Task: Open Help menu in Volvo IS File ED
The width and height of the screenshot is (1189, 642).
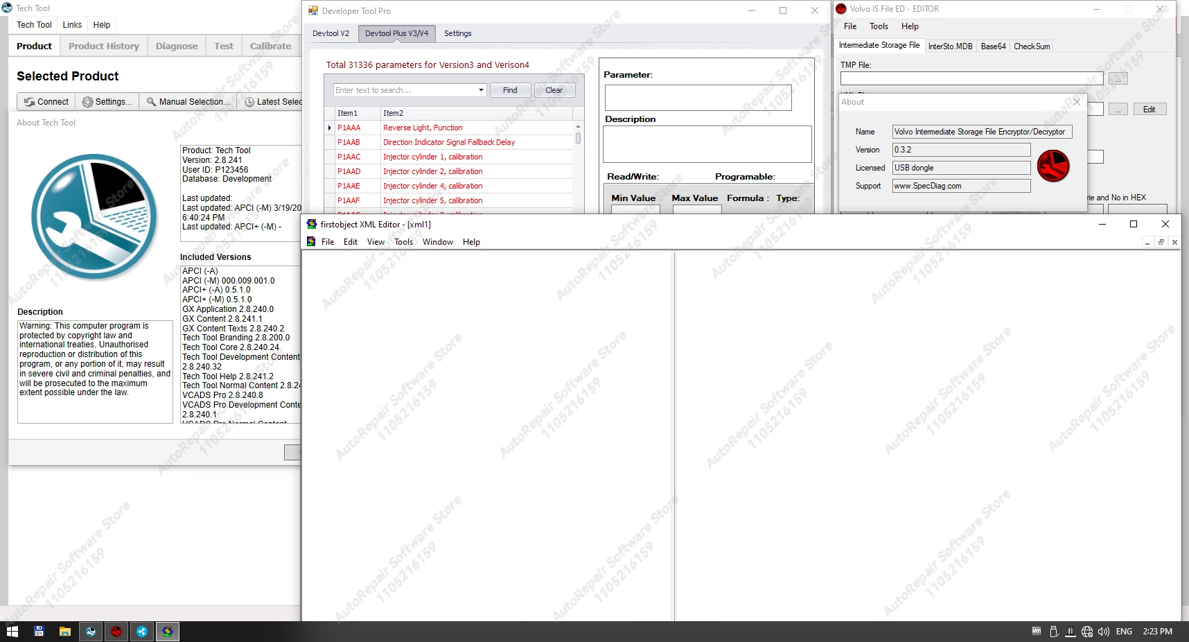Action: click(x=910, y=26)
